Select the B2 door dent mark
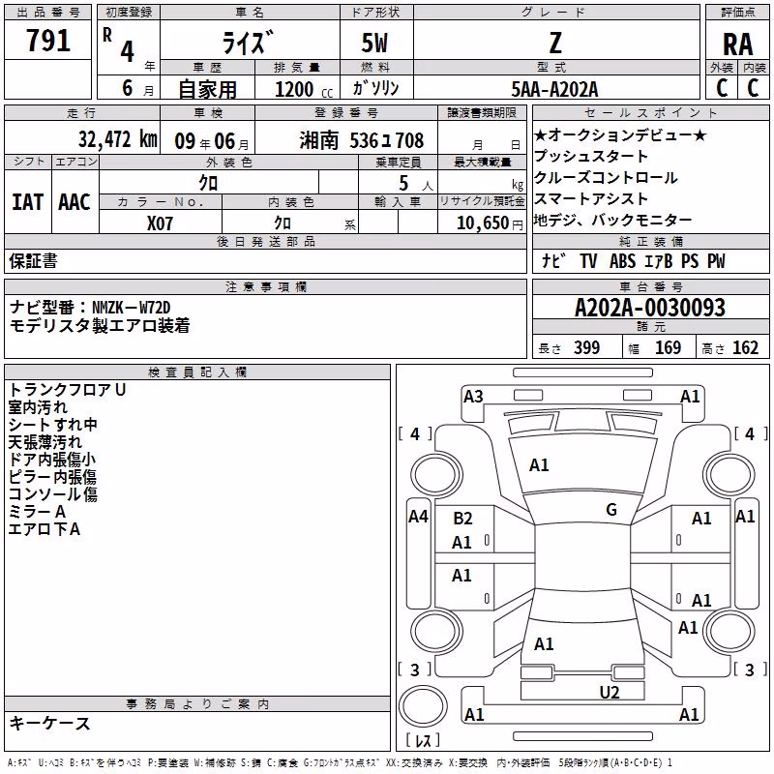The image size is (774, 774). pos(463,519)
